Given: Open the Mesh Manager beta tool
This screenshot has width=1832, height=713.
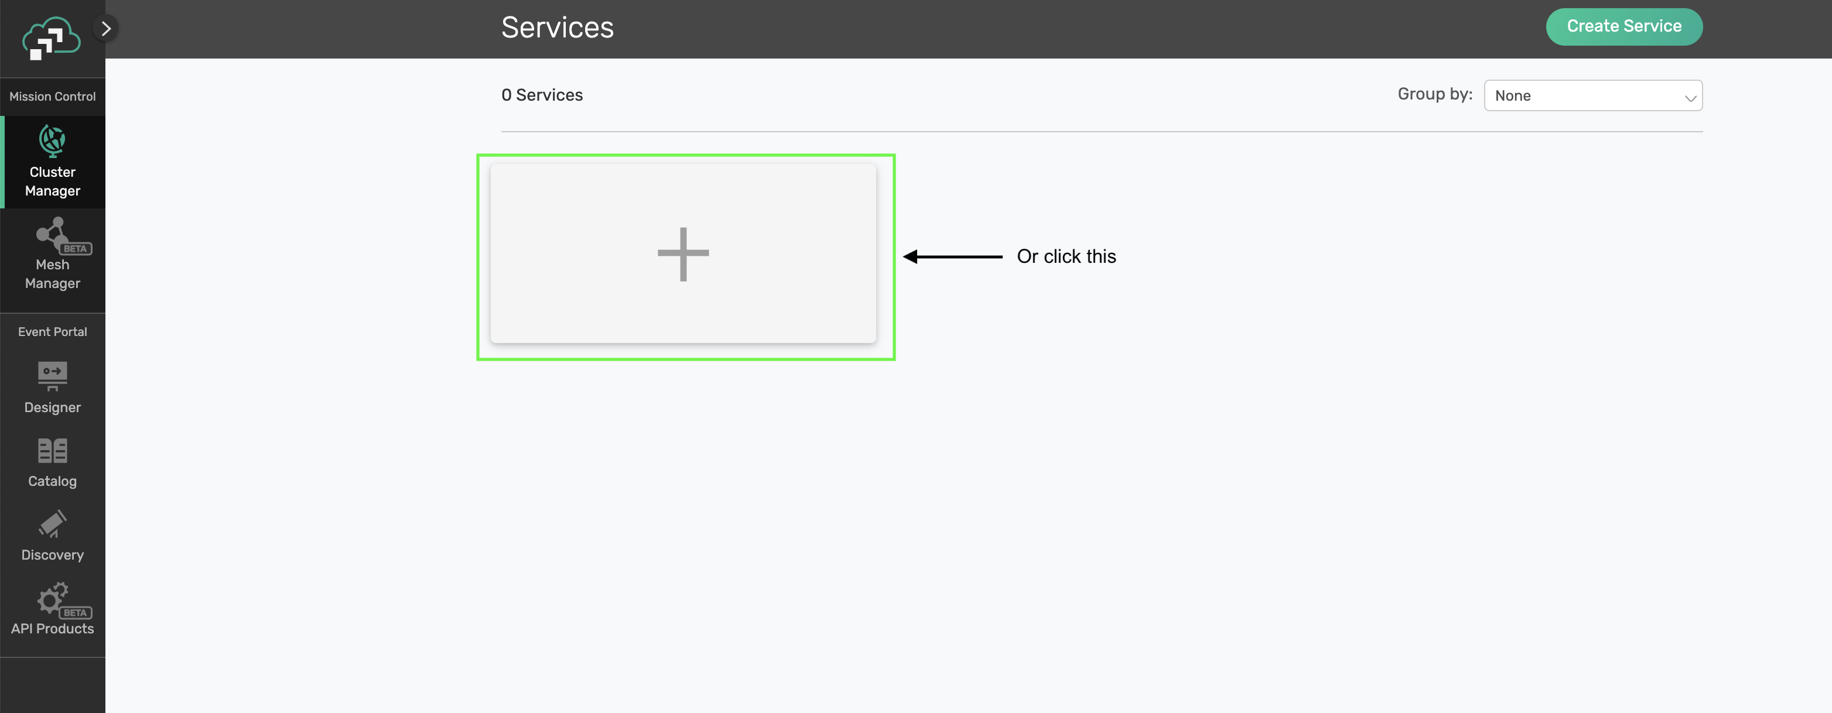Looking at the screenshot, I should pyautogui.click(x=52, y=256).
